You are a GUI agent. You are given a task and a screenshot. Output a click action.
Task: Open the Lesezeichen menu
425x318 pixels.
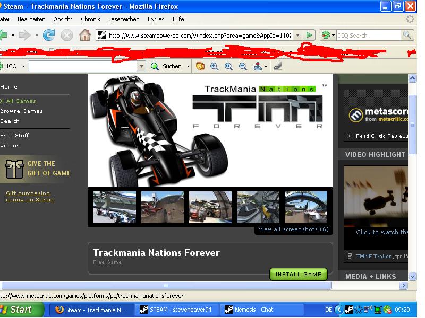coord(124,19)
